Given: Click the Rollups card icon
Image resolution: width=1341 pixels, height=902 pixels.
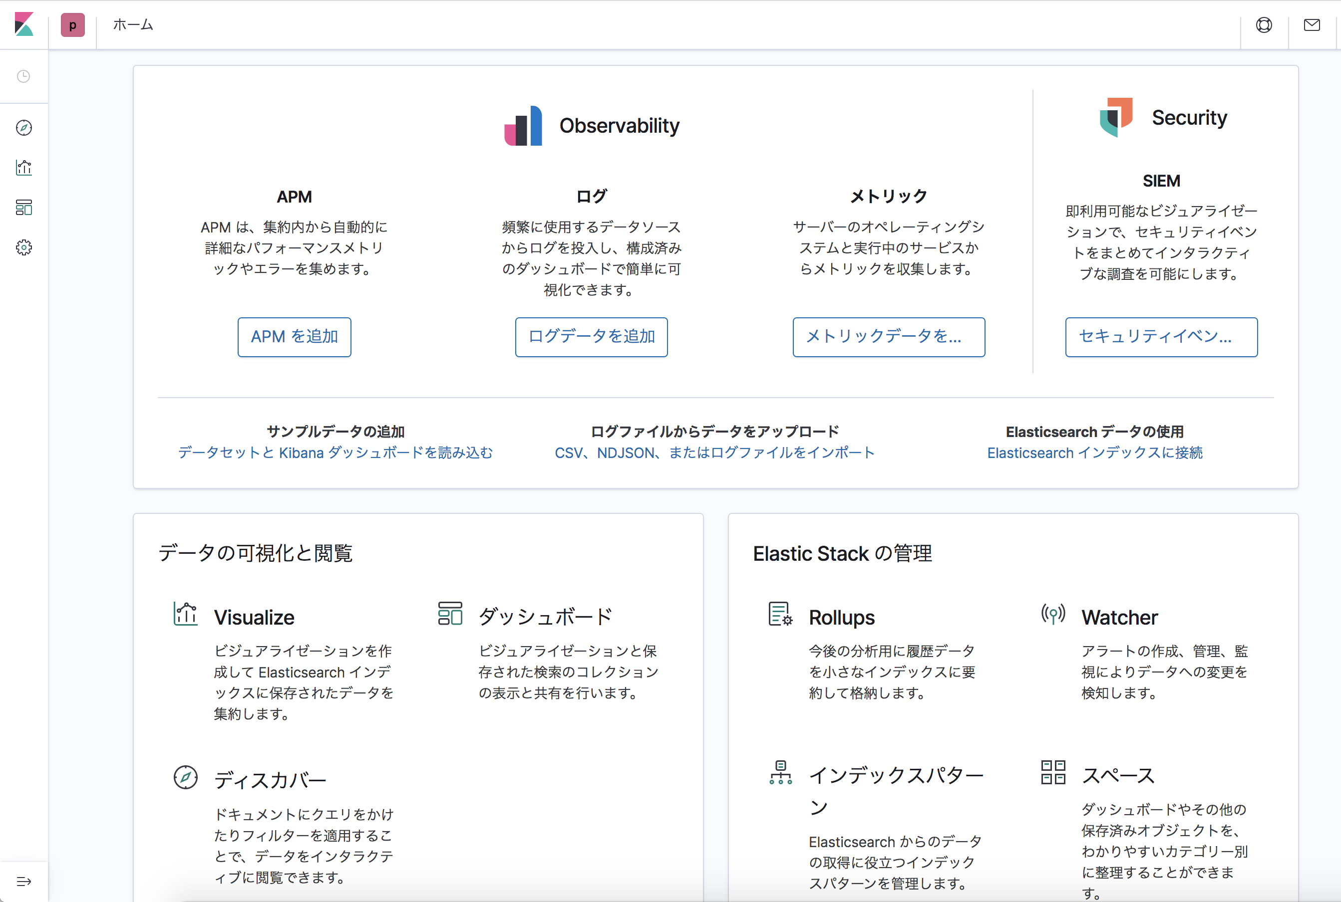Looking at the screenshot, I should tap(780, 614).
